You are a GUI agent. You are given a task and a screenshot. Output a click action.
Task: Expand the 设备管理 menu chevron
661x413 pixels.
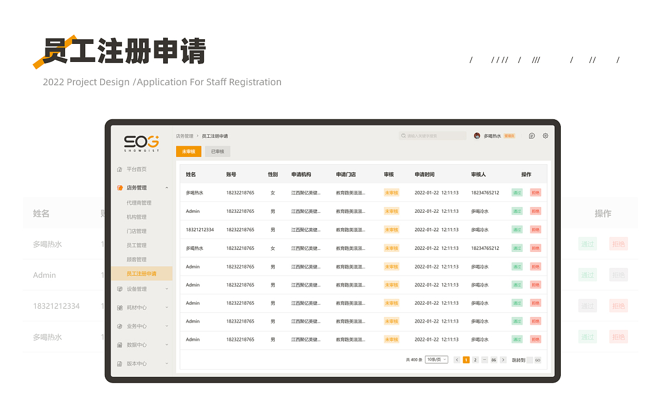[166, 289]
